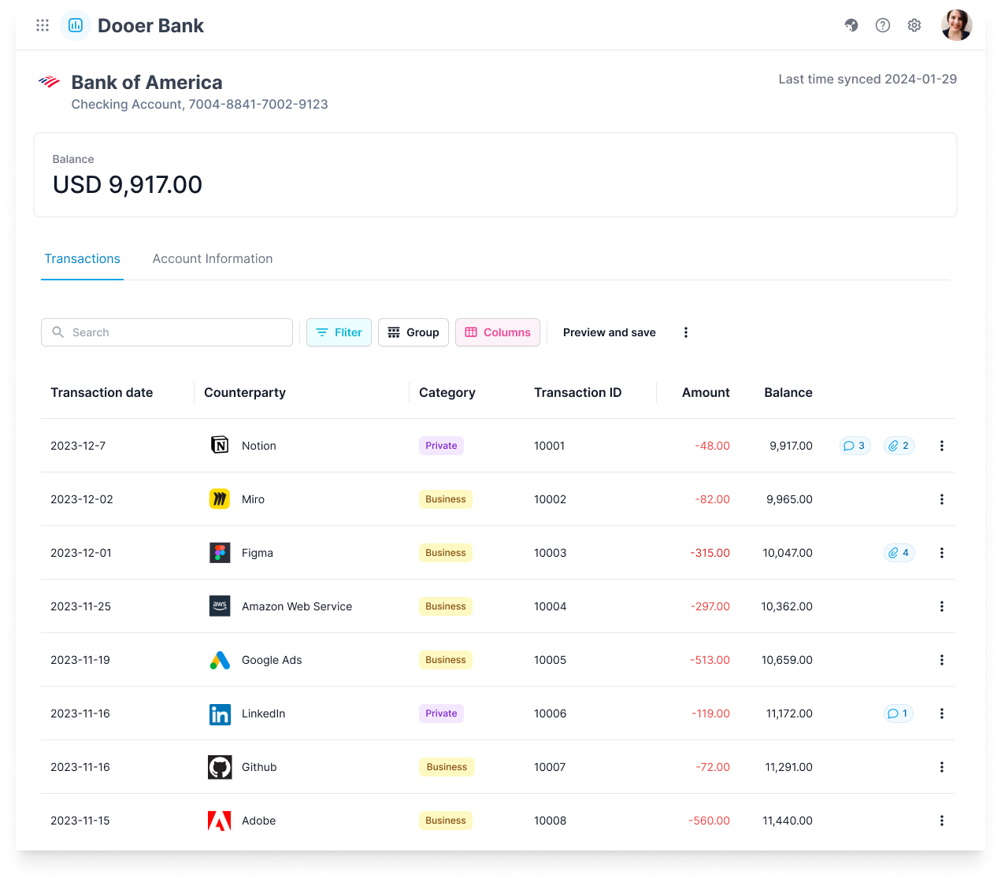Screen dimensions: 1001x882
Task: Click Preview and save
Action: [610, 332]
